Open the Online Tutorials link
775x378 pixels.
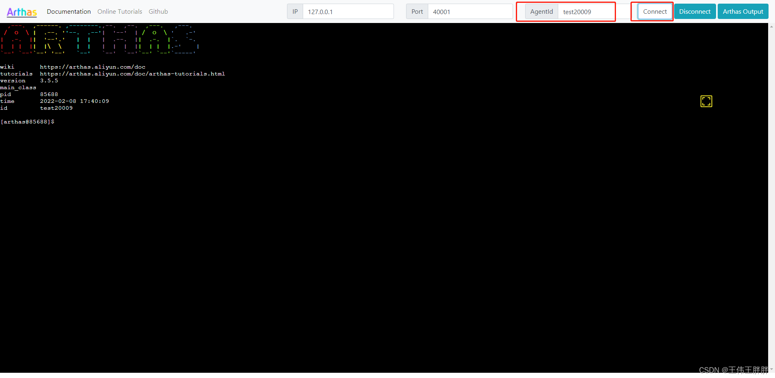click(120, 12)
